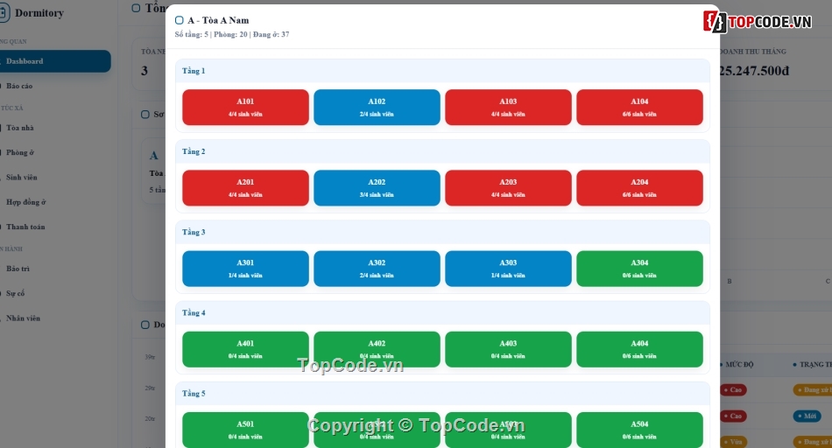The width and height of the screenshot is (832, 448).
Task: Select room A504 card
Action: 639,430
